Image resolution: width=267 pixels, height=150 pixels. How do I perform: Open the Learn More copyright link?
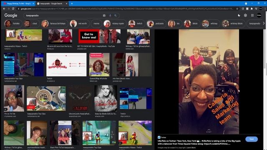tap(191, 147)
